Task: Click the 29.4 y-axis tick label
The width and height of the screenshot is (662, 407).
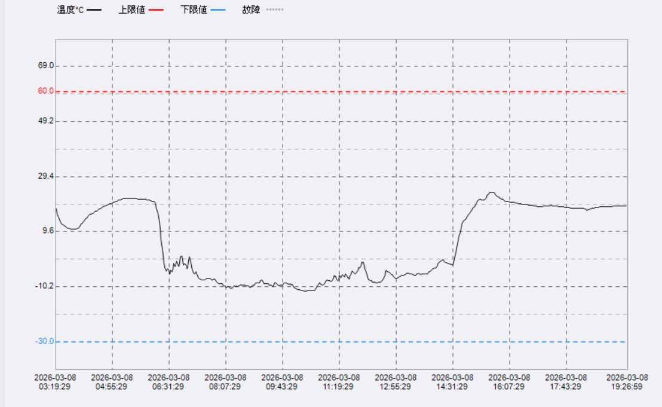Action: pos(45,176)
